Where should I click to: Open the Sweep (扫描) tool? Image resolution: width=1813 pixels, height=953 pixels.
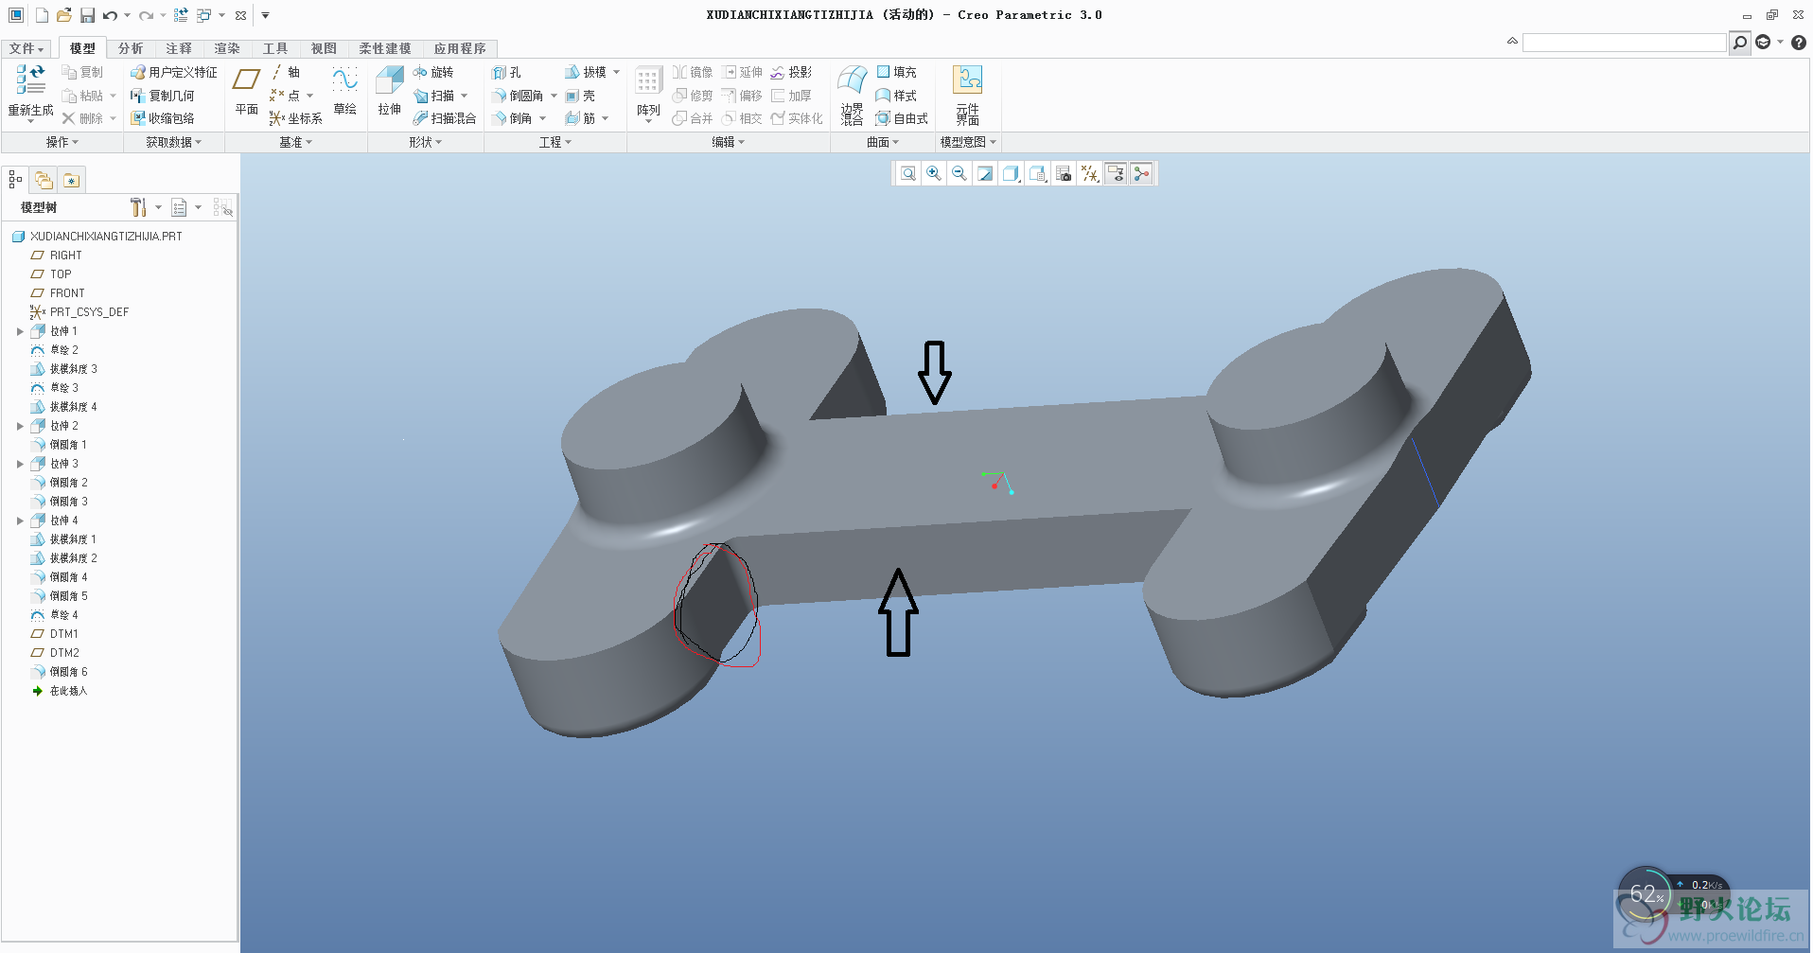pos(434,96)
